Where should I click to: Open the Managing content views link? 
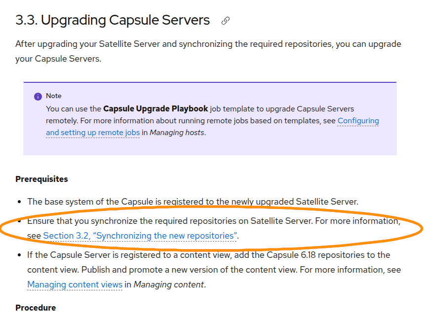coord(75,284)
